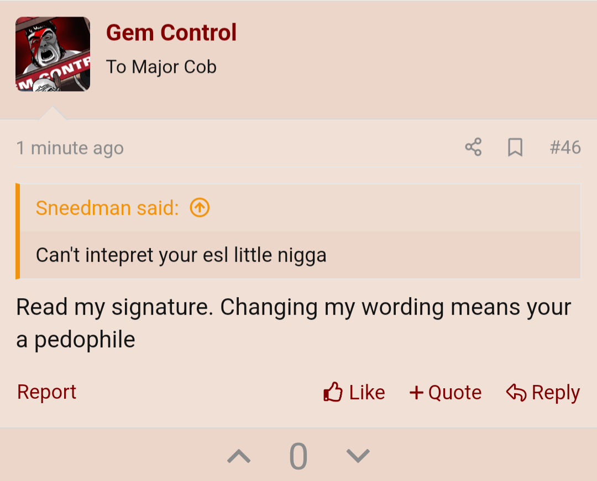Jump to Sneedman's original post via the circled arrow
Image resolution: width=597 pixels, height=481 pixels.
coord(200,208)
